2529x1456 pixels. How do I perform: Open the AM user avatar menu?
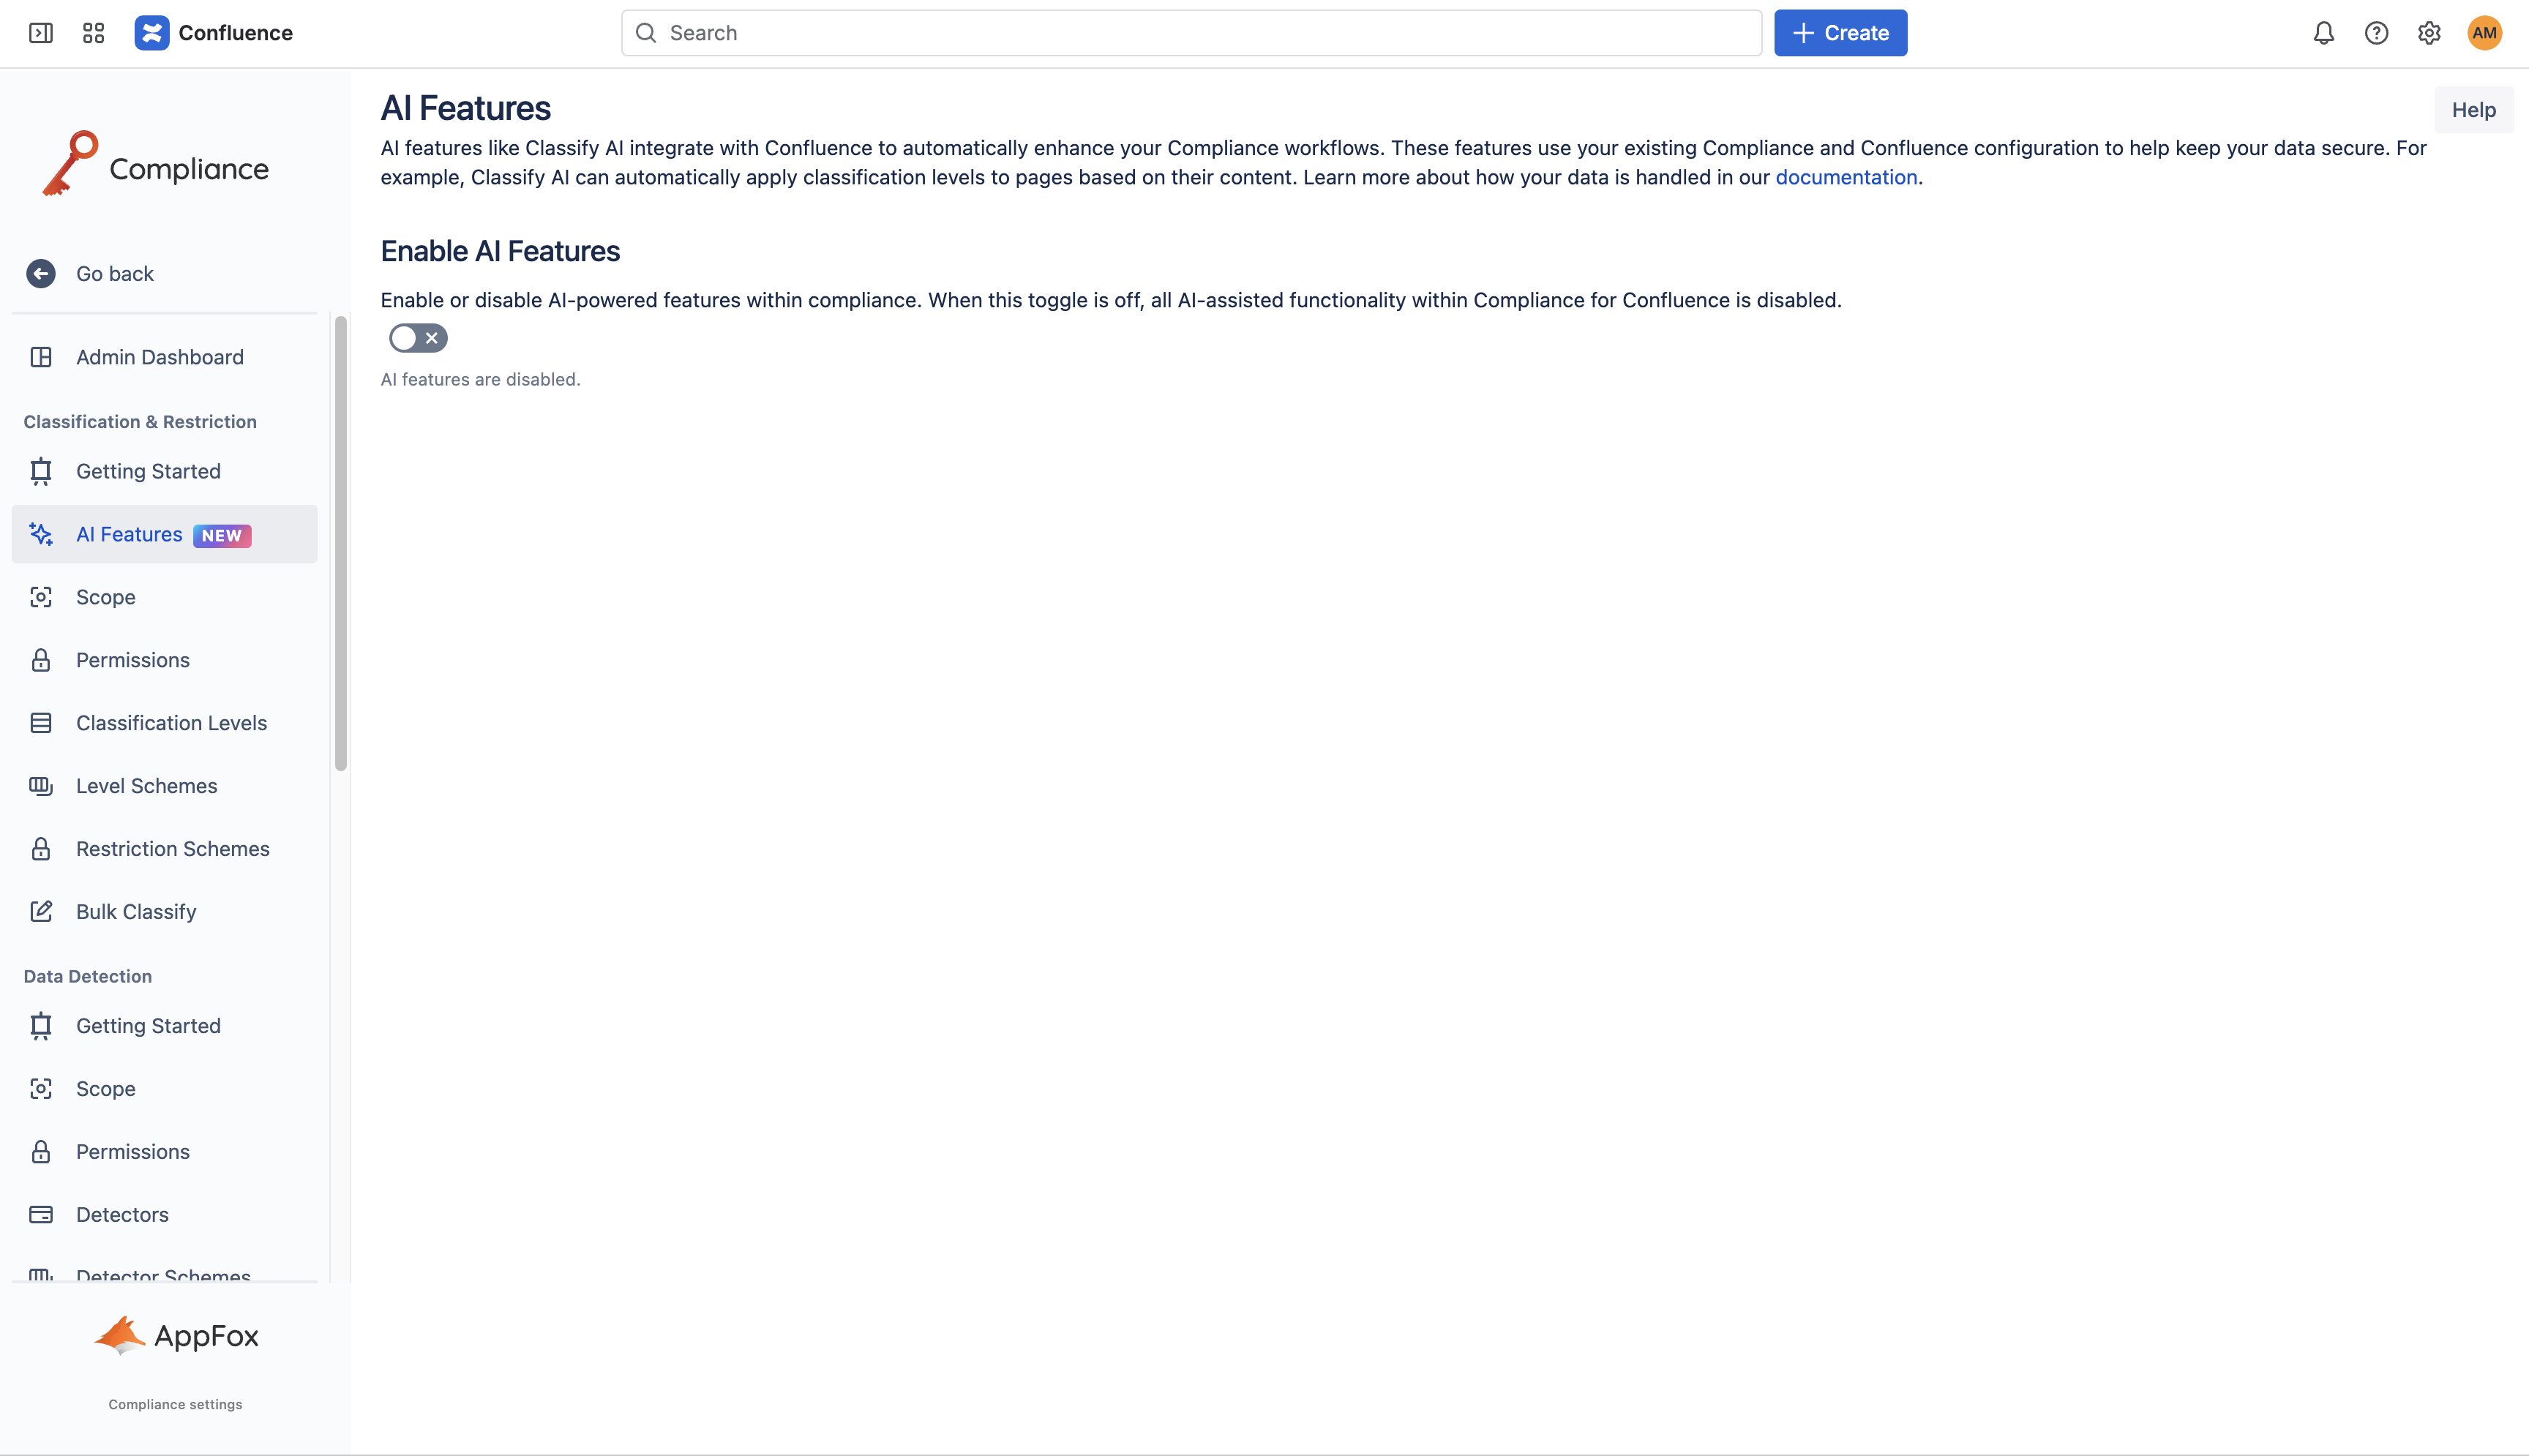(2484, 33)
